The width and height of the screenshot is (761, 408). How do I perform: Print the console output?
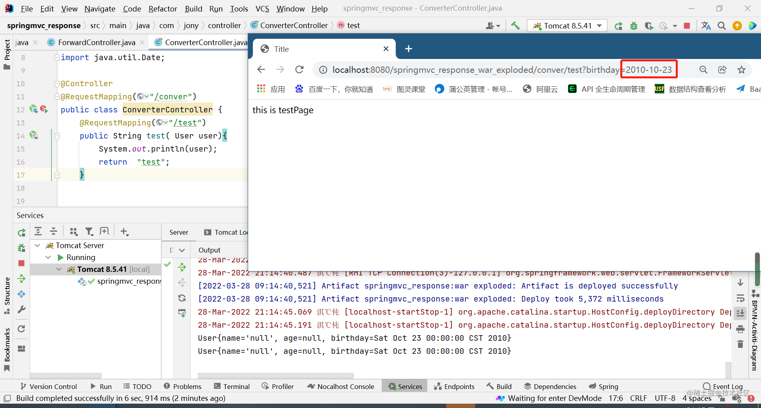point(740,329)
